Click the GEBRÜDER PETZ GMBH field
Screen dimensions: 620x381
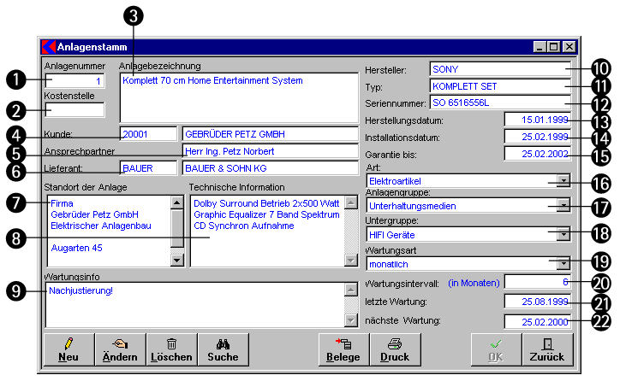tap(271, 134)
